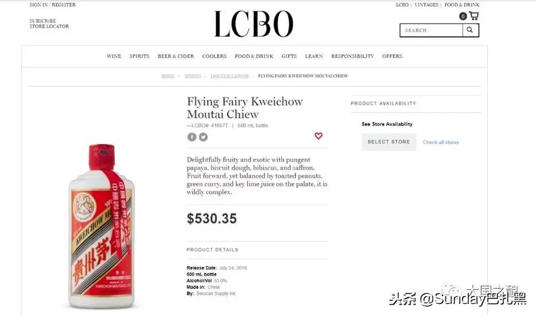Open the Spirits menu
The image size is (536, 315).
(139, 56)
